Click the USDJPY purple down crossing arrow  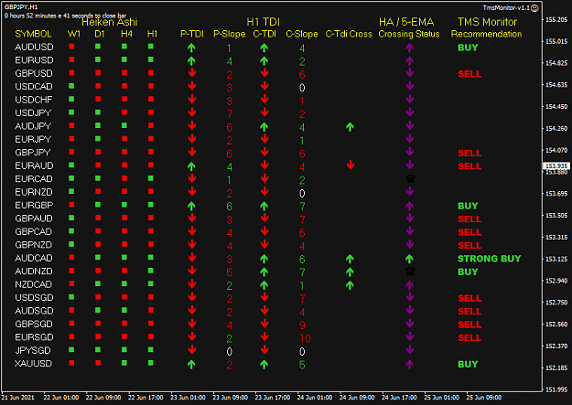[410, 112]
